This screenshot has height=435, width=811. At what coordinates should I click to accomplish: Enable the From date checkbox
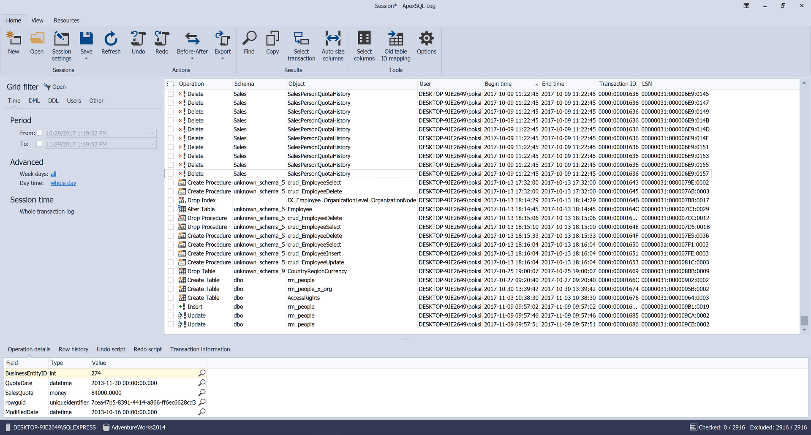pyautogui.click(x=39, y=133)
